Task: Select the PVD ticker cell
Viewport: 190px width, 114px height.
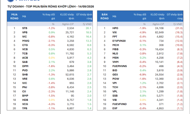Action: (x=25, y=70)
